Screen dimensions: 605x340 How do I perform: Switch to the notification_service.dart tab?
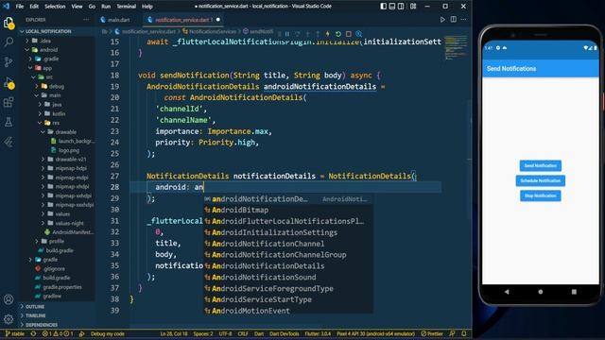tap(183, 20)
